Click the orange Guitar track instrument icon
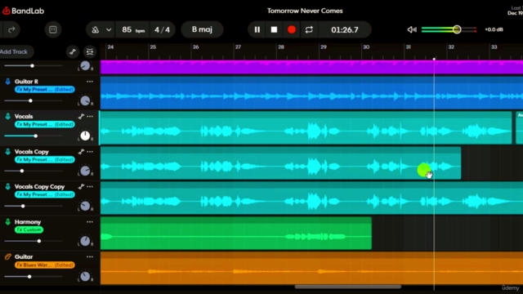523x294 pixels. (x=7, y=256)
